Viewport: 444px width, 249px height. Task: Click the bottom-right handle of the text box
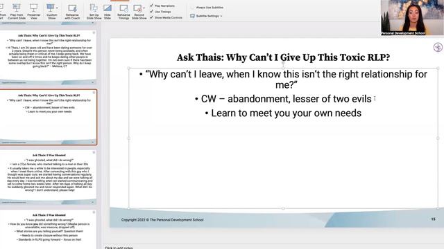pyautogui.click(x=438, y=208)
